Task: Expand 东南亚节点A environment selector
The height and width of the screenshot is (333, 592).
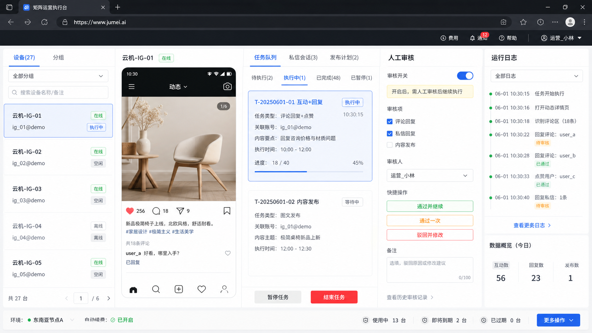Action: 51,320
